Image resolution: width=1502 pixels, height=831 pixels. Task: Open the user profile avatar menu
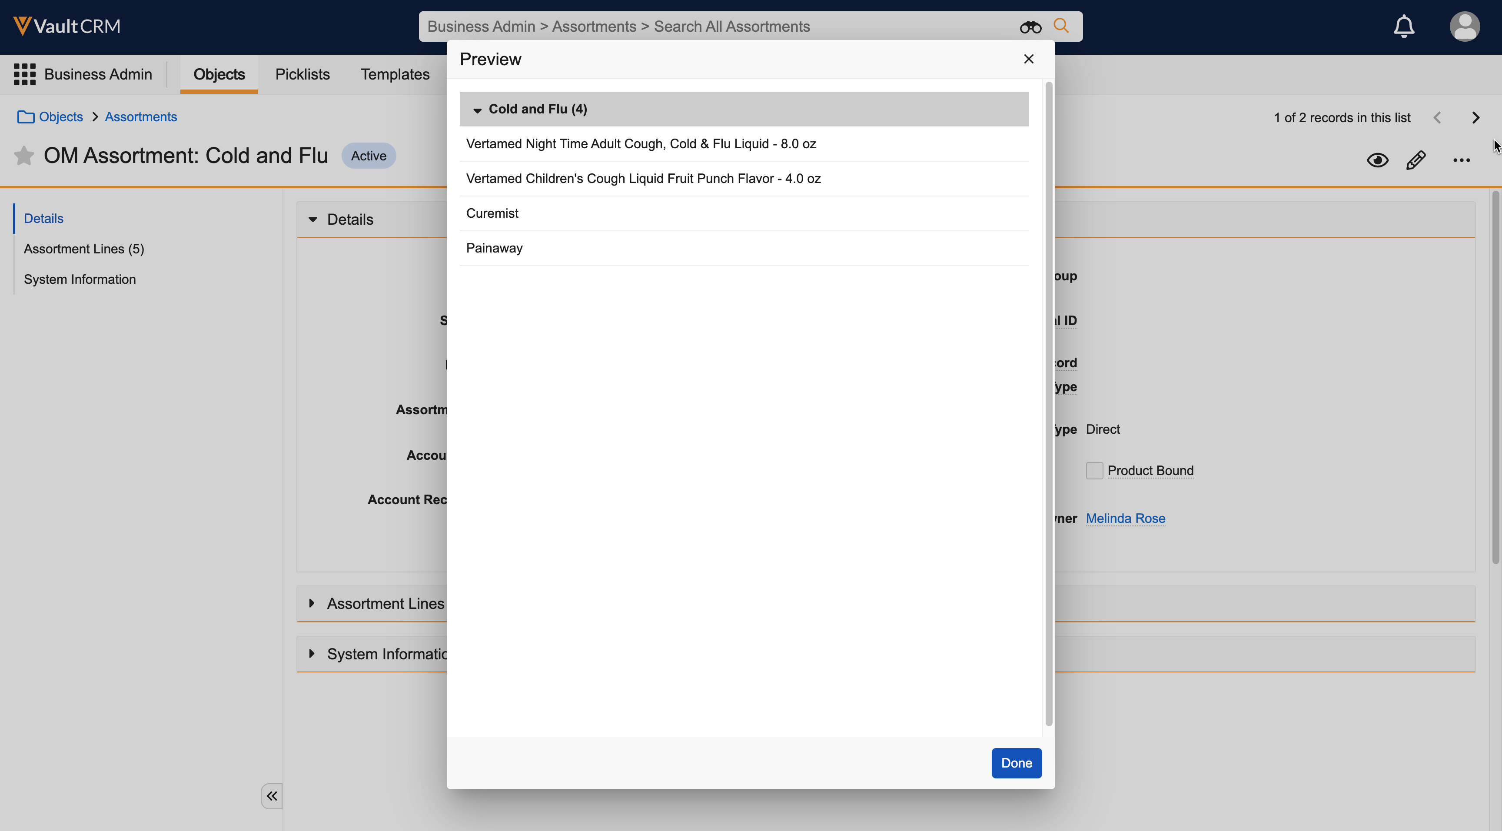coord(1464,26)
